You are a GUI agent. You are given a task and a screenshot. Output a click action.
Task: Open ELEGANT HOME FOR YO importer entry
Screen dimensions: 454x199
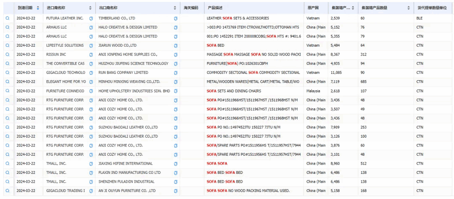(x=66, y=82)
